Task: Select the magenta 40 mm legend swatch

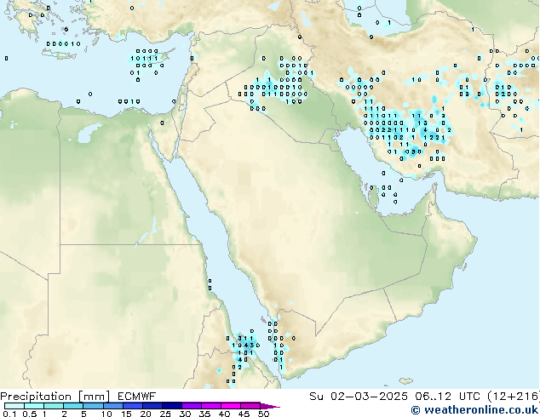Action: 231,406
